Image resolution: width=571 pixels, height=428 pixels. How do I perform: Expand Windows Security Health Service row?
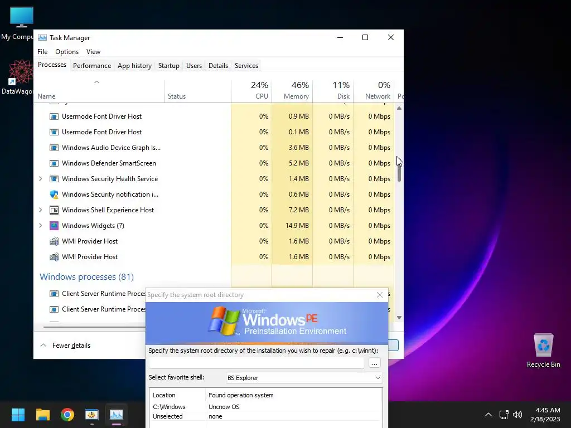(x=40, y=179)
